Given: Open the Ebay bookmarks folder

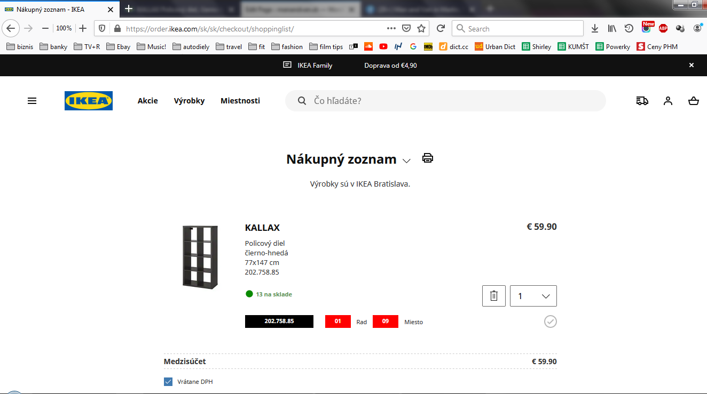Looking at the screenshot, I should pos(118,47).
